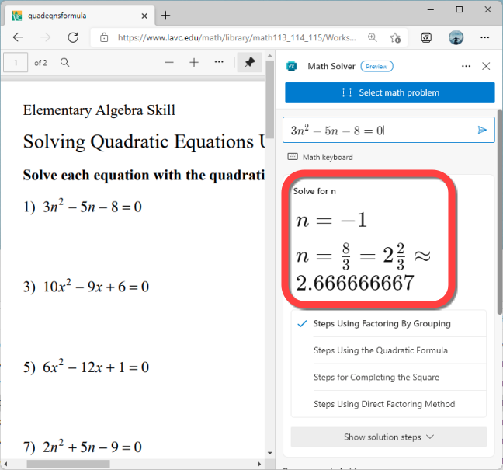Image resolution: width=503 pixels, height=470 pixels.
Task: Search within the PDF document
Action: coord(65,63)
